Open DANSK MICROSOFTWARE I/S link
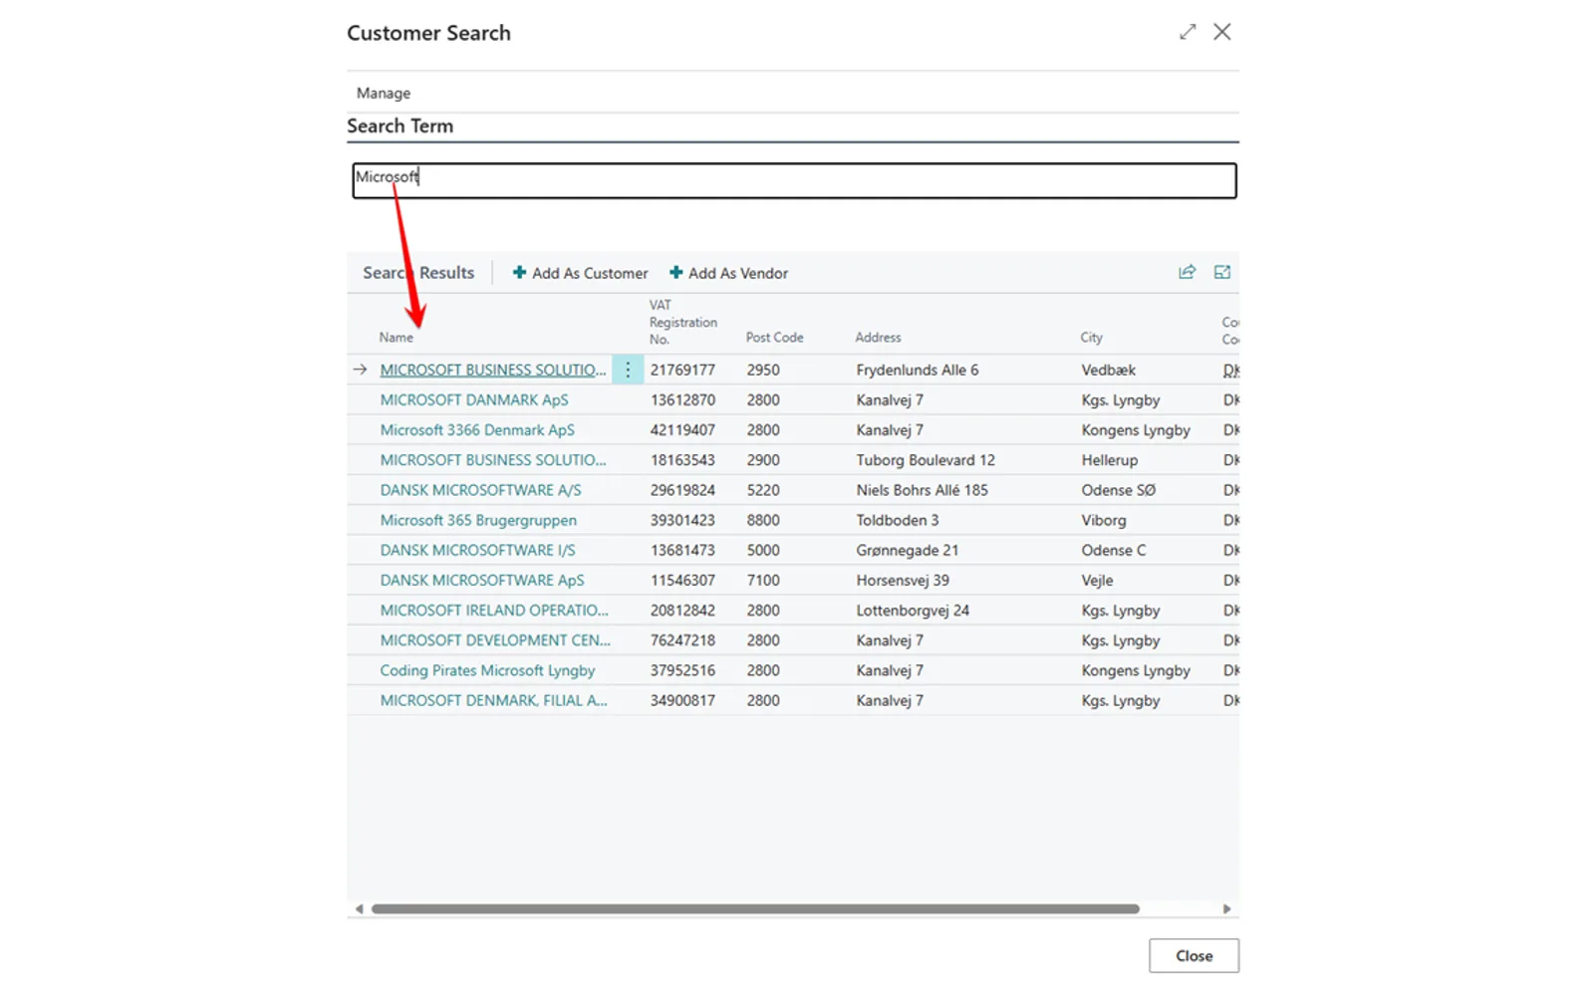This screenshot has width=1594, height=996. (x=477, y=550)
